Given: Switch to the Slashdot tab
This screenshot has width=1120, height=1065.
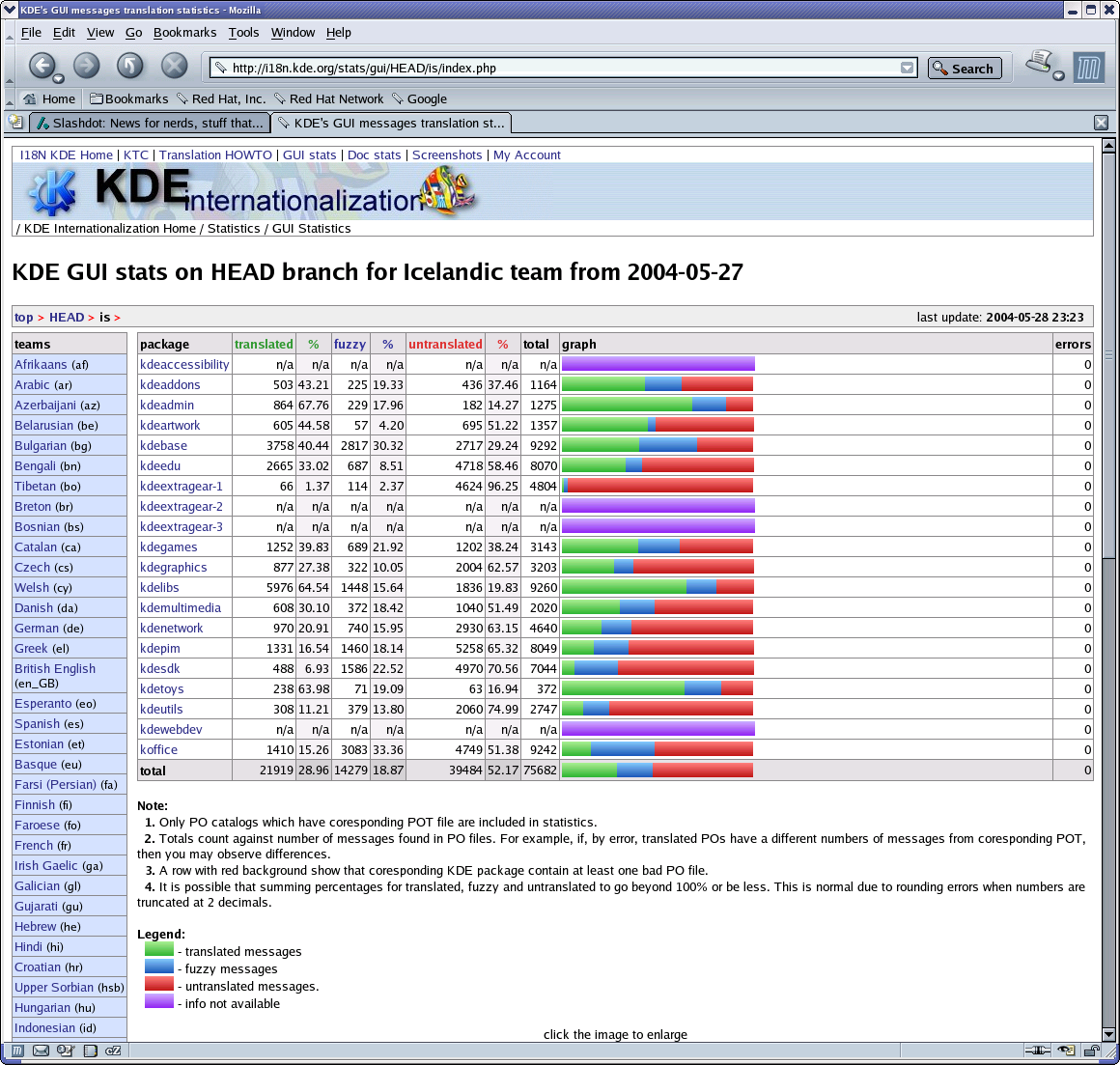Looking at the screenshot, I should [150, 124].
